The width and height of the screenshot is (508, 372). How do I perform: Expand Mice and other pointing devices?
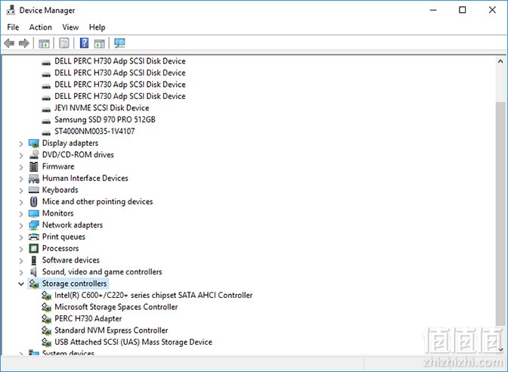click(x=21, y=202)
